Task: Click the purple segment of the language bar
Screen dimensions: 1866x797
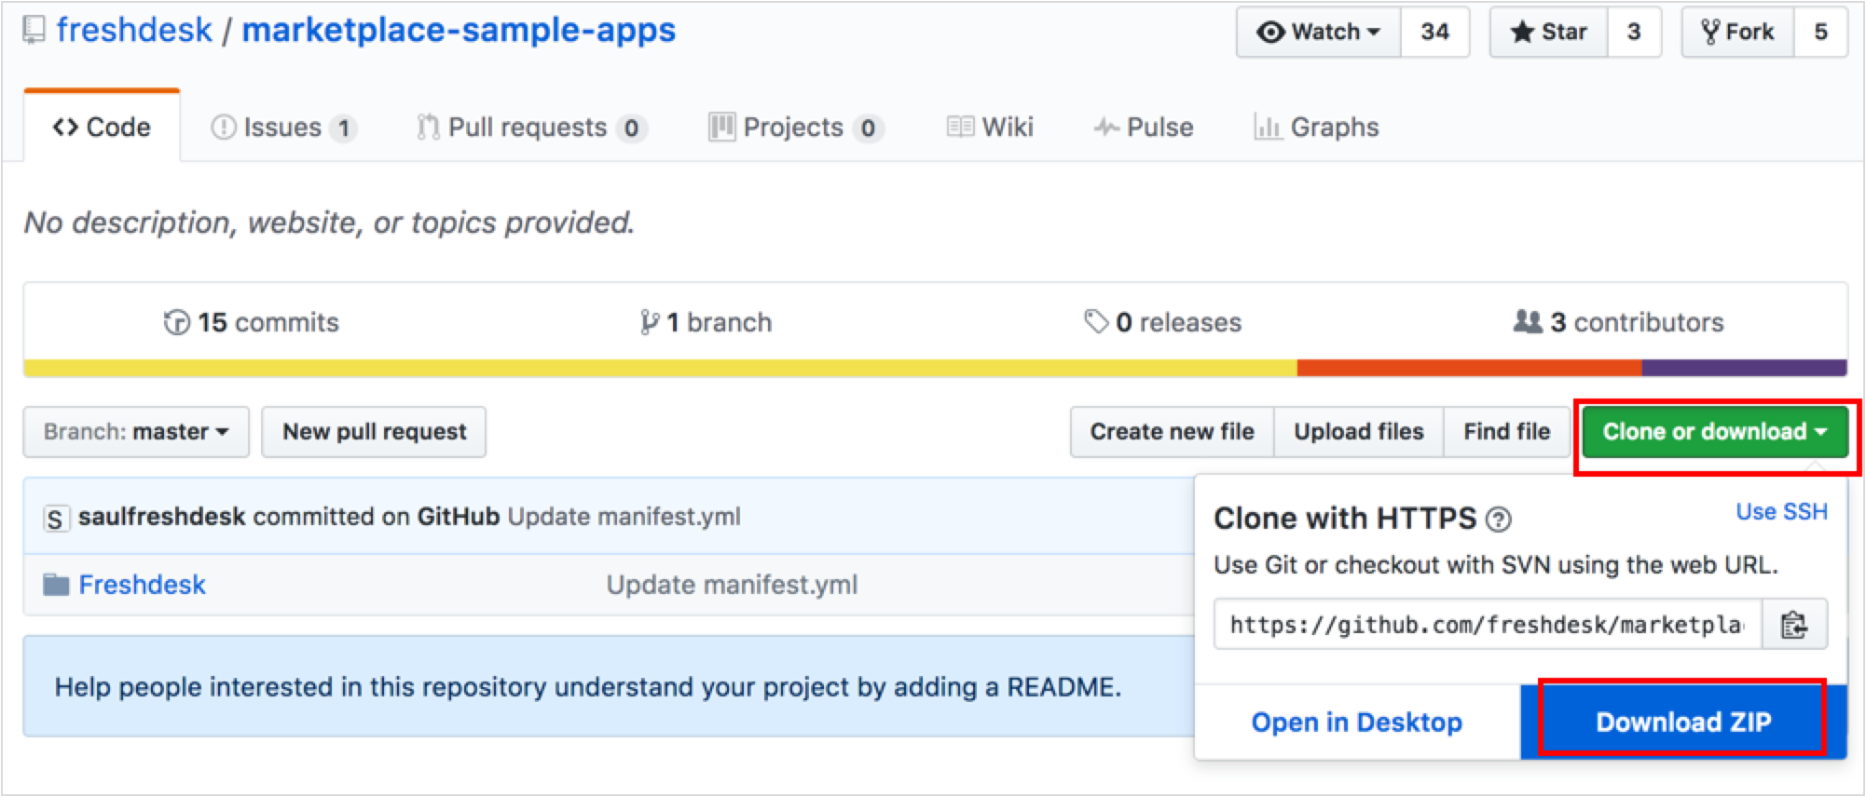Action: tap(1745, 369)
